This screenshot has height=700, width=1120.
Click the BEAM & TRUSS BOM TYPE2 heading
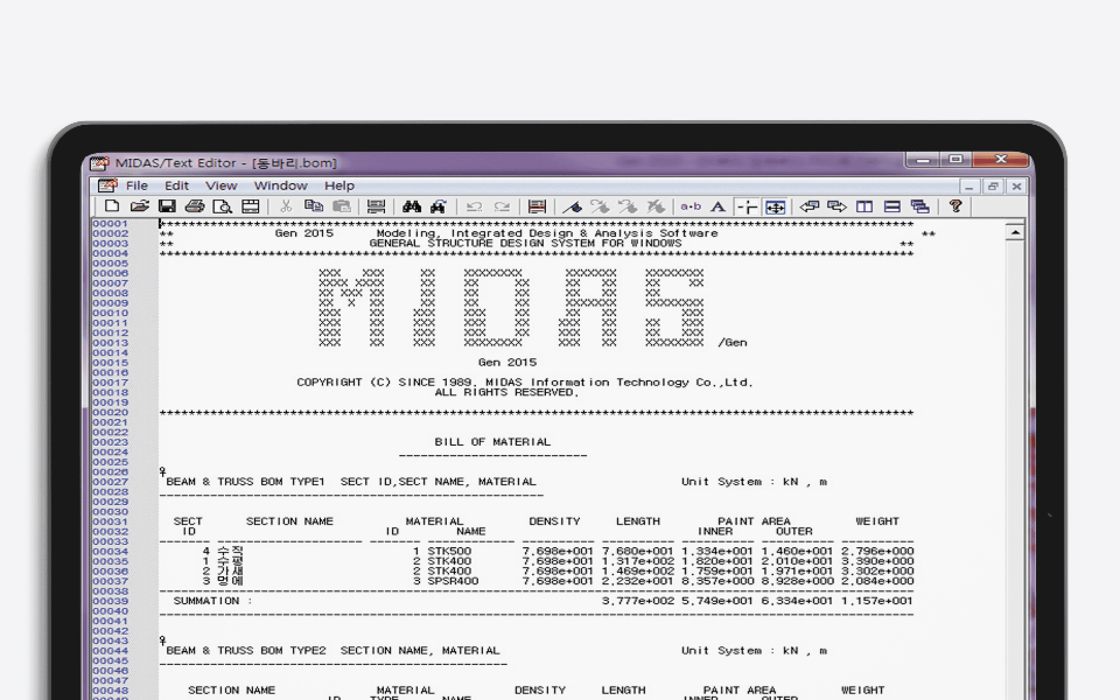click(333, 650)
